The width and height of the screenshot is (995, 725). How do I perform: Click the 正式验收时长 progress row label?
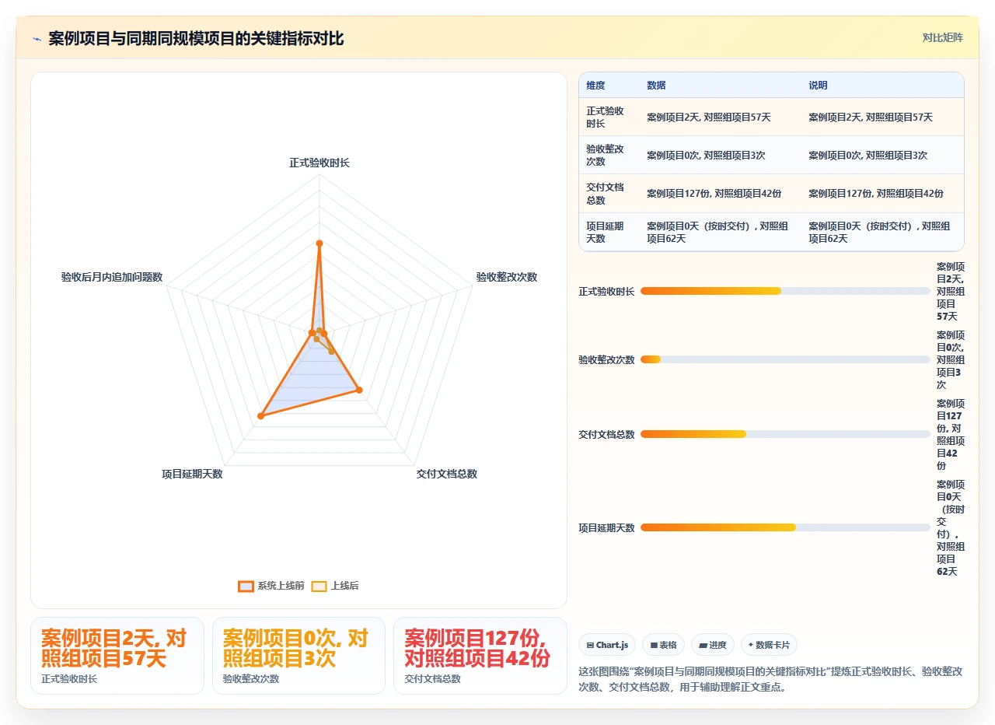[606, 291]
